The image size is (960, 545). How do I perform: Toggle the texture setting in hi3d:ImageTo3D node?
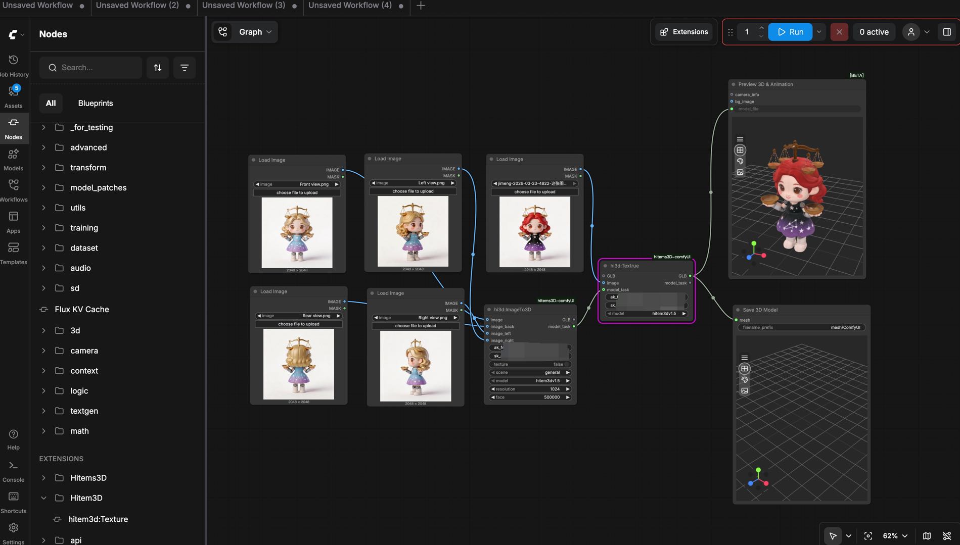pos(530,364)
